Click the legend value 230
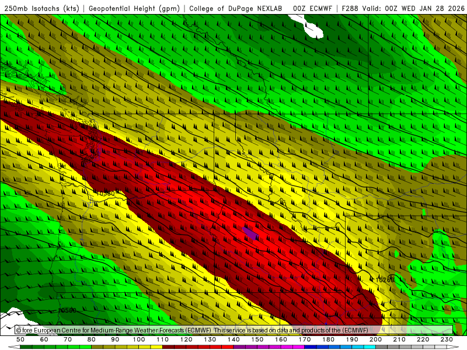The height and width of the screenshot is (350, 467). pyautogui.click(x=447, y=339)
